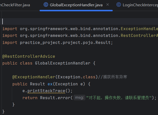
Task: Click the @RestControllerAdvice annotation
Action: [28, 56]
